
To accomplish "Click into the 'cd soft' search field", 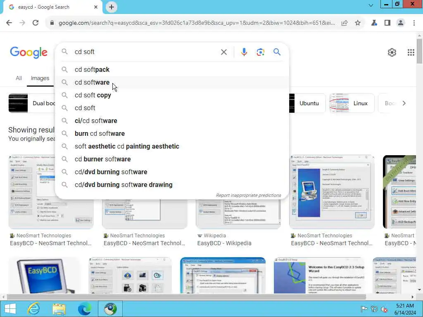I will tap(146, 52).
